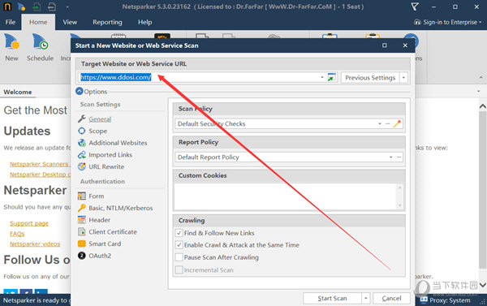The height and width of the screenshot is (306, 487).
Task: Toggle Find & Follow New Links checkbox
Action: [x=179, y=233]
